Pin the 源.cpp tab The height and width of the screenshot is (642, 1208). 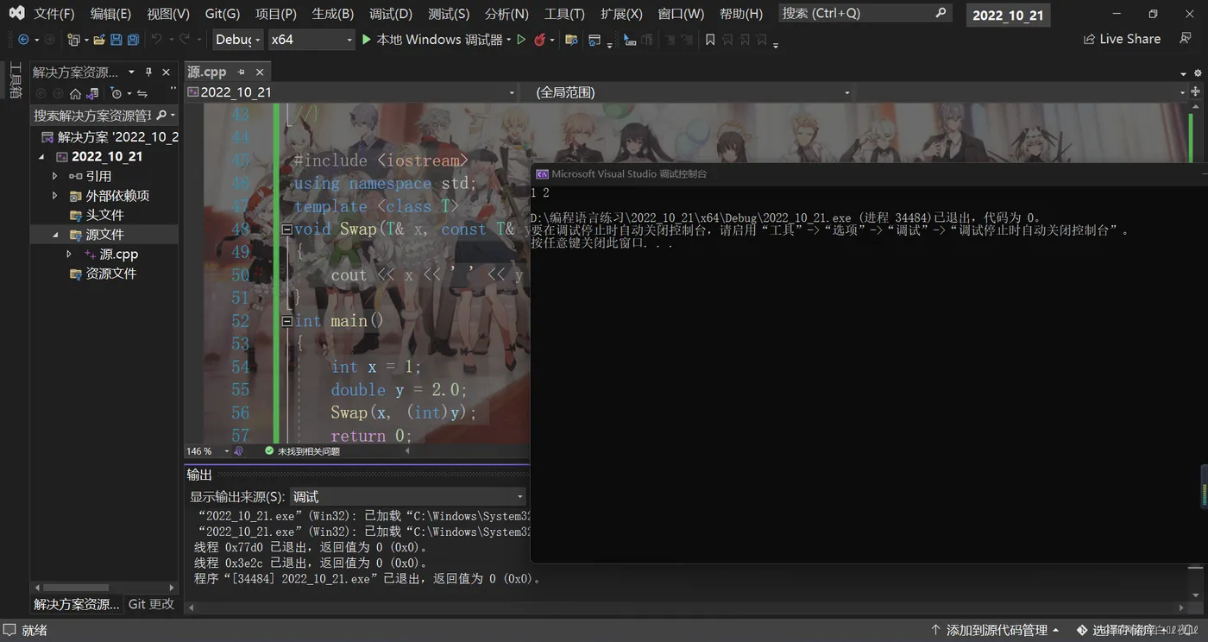pos(242,72)
